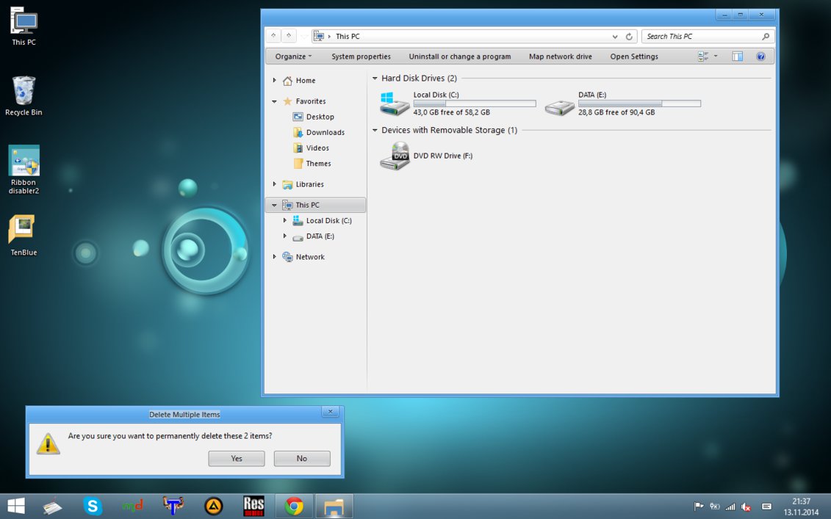Click System properties in toolbar
This screenshot has height=519, width=831.
pos(361,57)
